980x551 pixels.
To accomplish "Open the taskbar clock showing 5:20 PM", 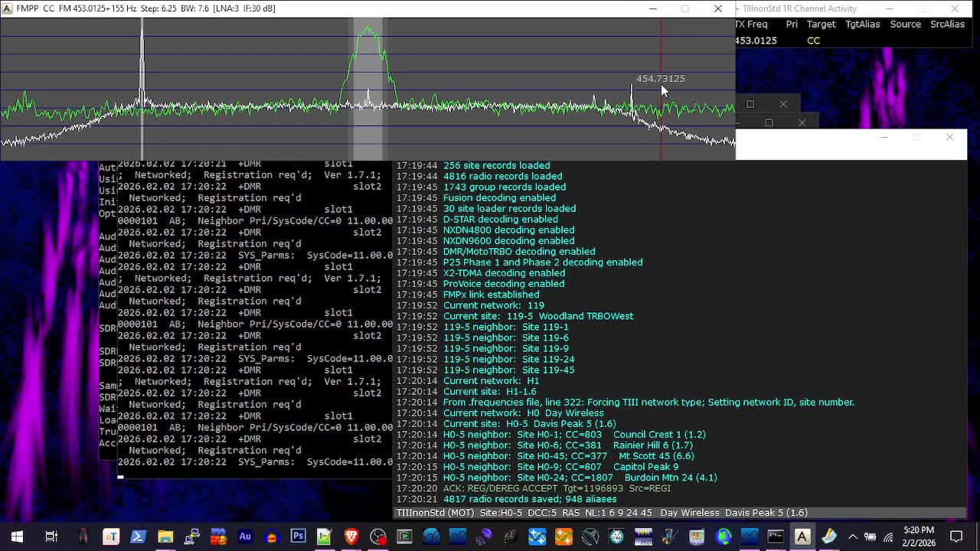I will [919, 536].
